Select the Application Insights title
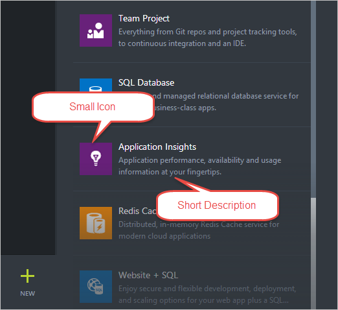This screenshot has height=310, width=338. coord(157,147)
